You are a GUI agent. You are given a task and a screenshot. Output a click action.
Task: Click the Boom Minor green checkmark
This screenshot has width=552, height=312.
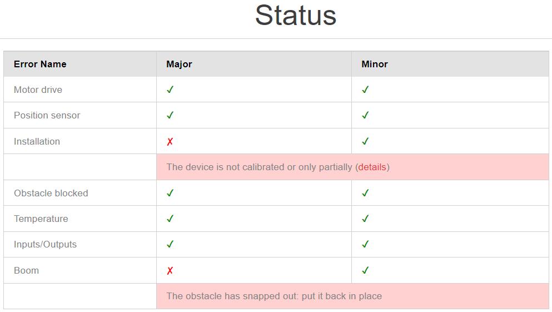[x=365, y=270]
